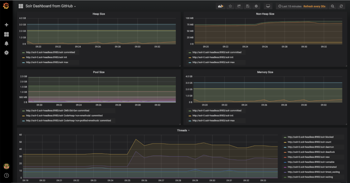Open the Help question mark icon
This screenshot has width=350, height=183.
coord(6,176)
